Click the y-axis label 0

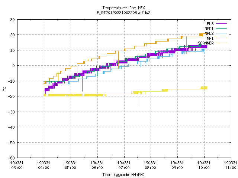click(x=14, y=66)
